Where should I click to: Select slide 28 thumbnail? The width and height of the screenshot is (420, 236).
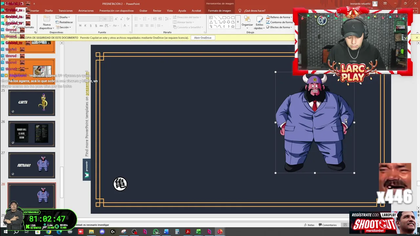(x=31, y=196)
